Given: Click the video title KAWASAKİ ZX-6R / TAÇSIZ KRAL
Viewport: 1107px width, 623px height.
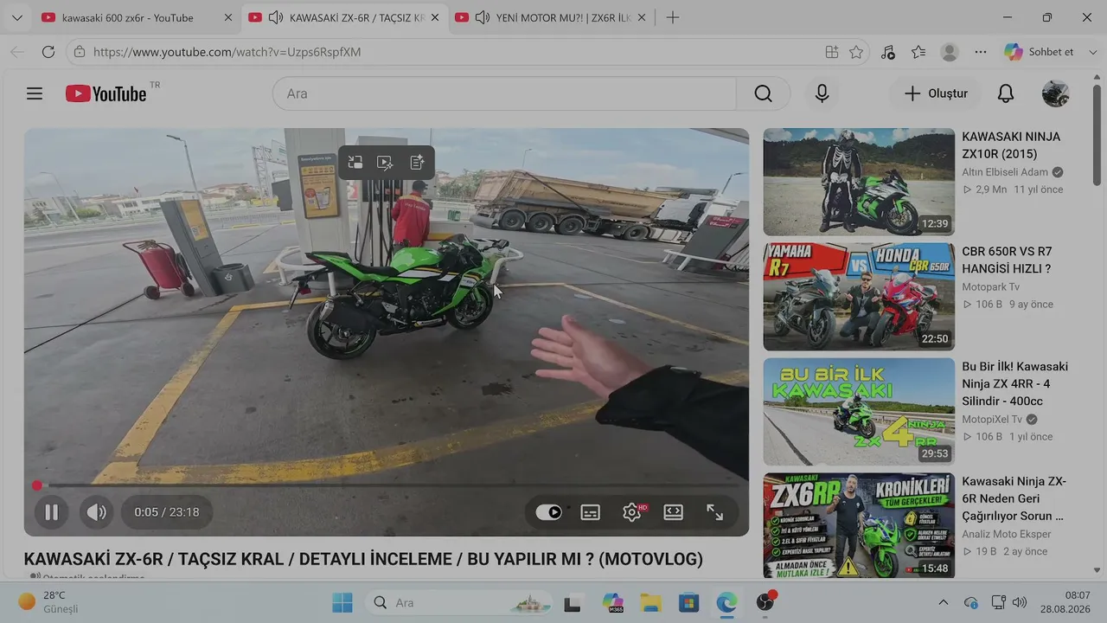Looking at the screenshot, I should (363, 560).
